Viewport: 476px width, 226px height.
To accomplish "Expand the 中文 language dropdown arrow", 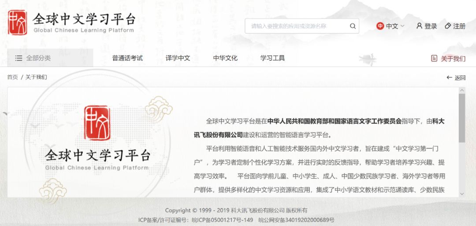I will pos(402,26).
